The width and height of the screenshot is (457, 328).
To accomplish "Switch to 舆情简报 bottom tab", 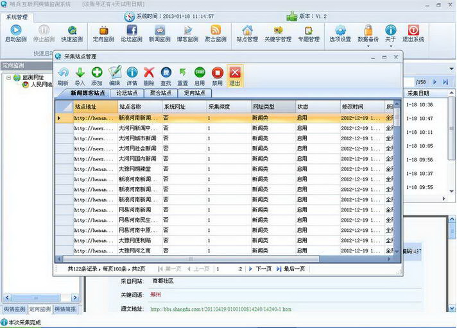I will point(65,309).
